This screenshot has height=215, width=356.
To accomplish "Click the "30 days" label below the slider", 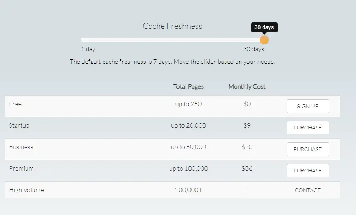I will (x=253, y=49).
